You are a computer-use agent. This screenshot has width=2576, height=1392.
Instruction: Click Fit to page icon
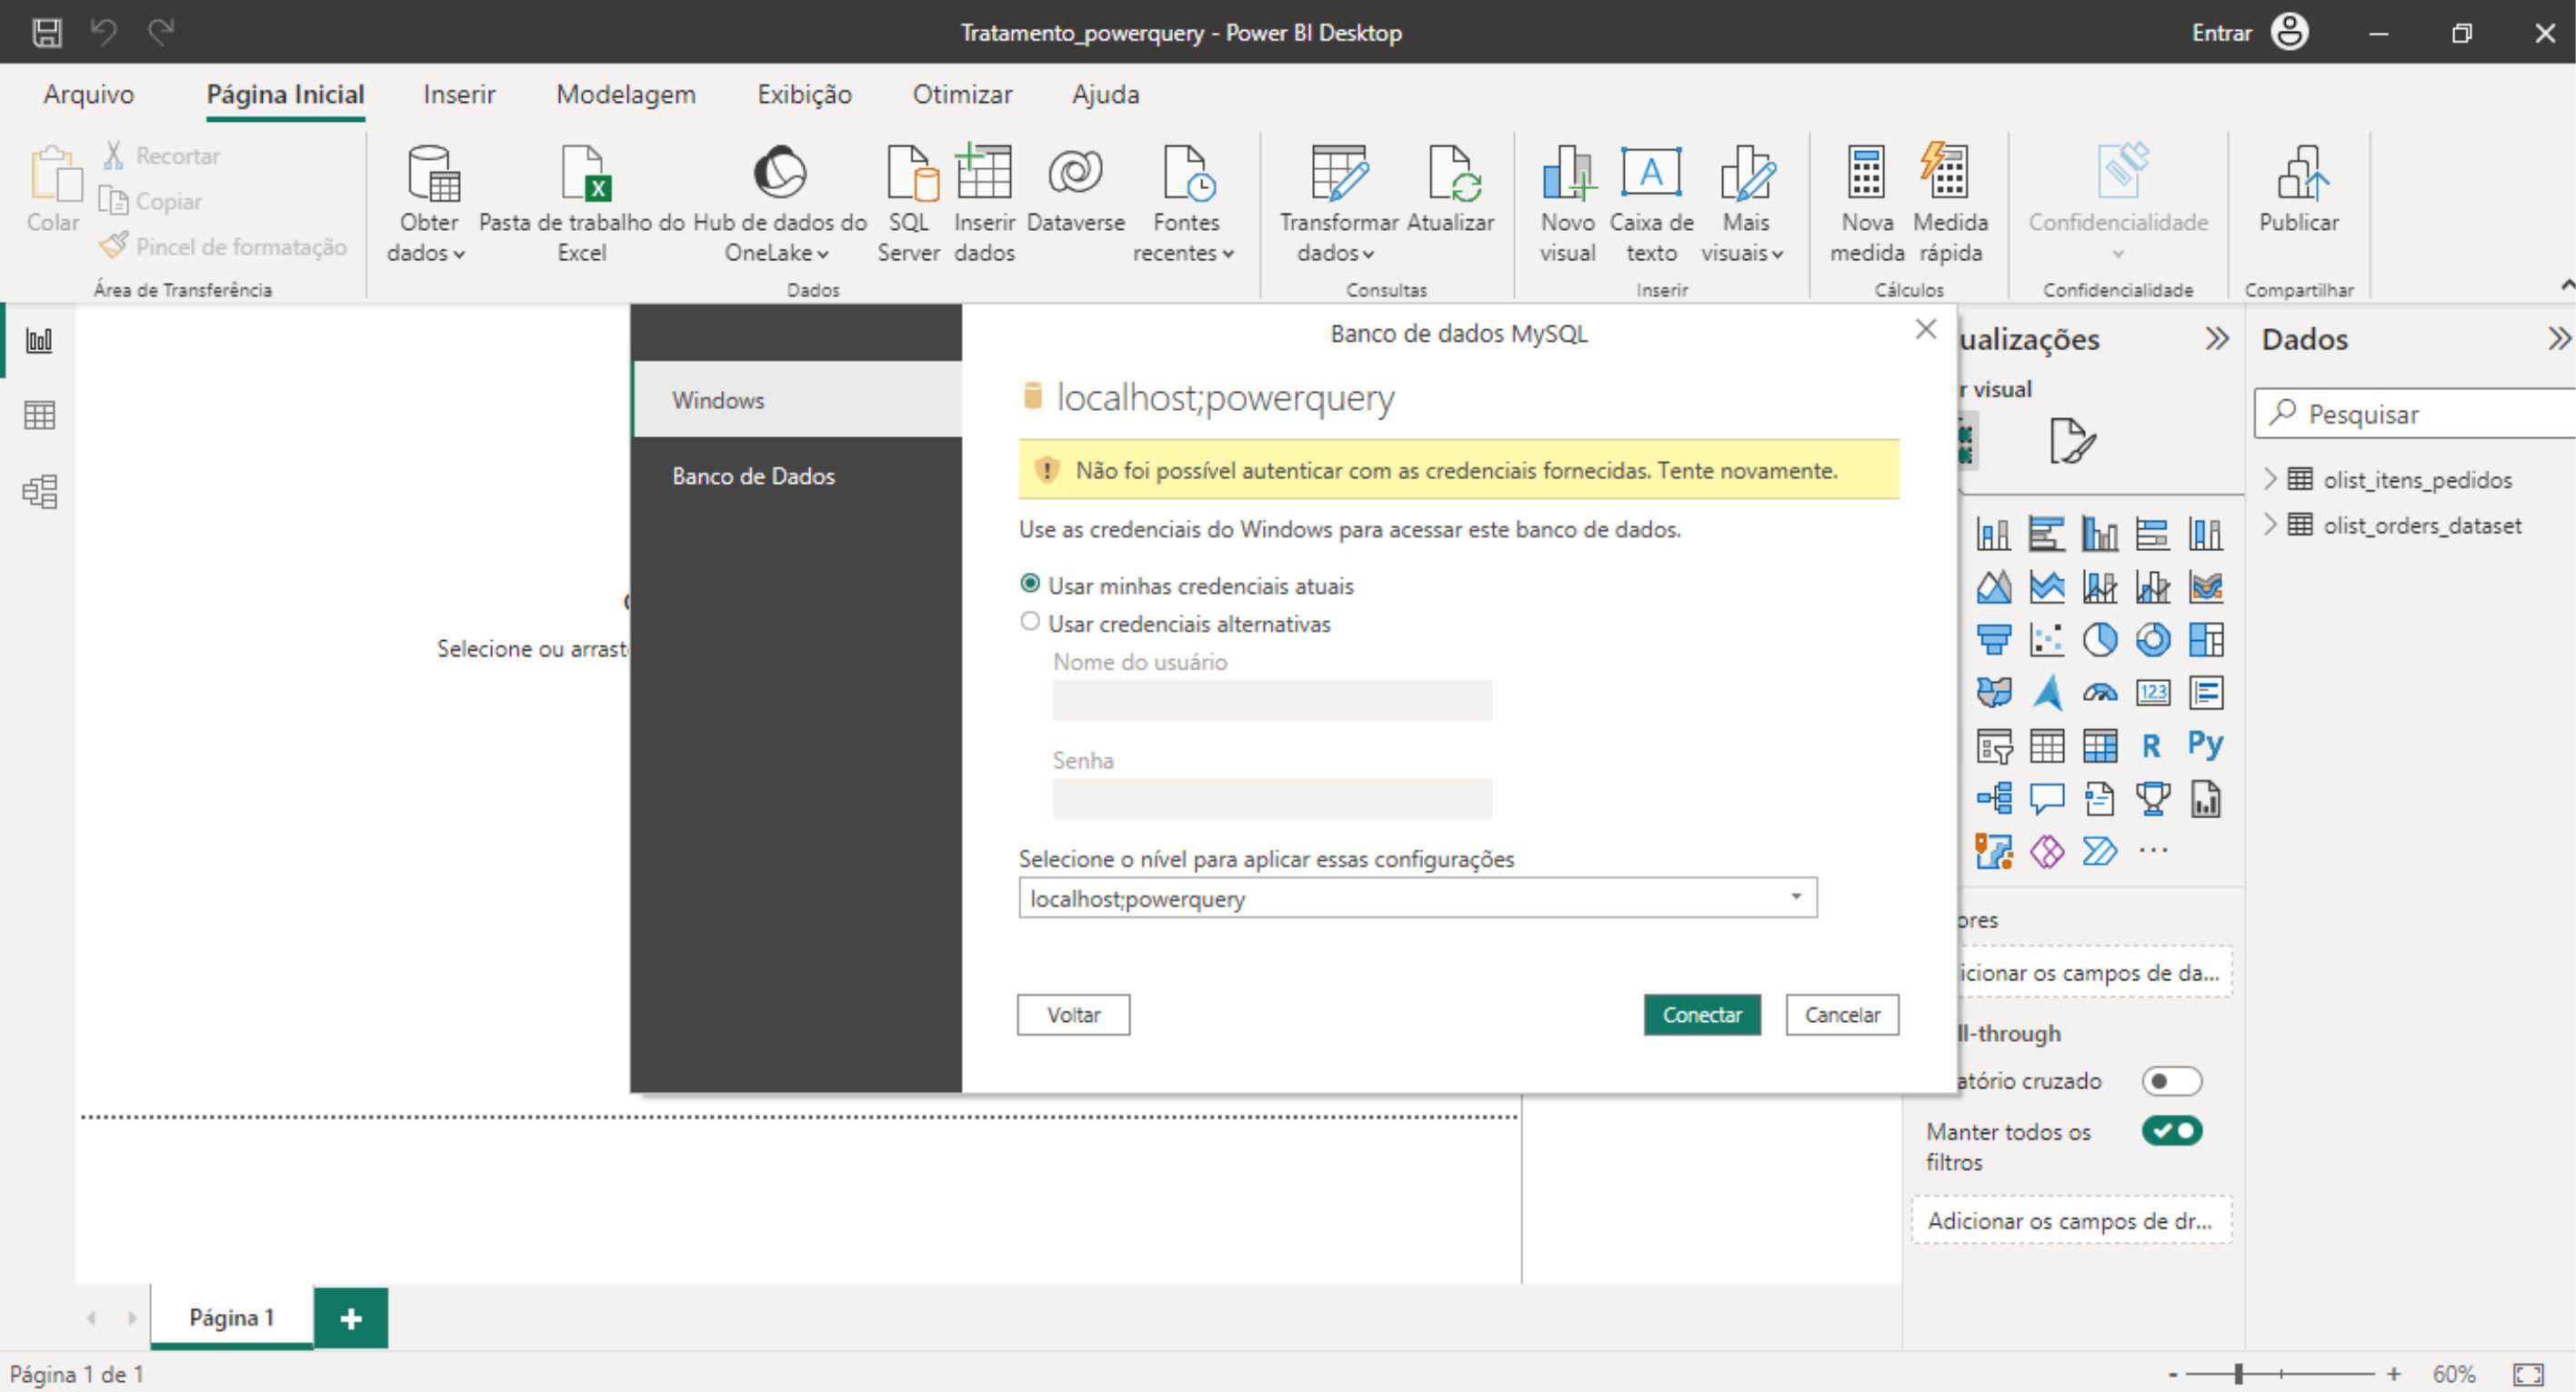click(x=2528, y=1374)
